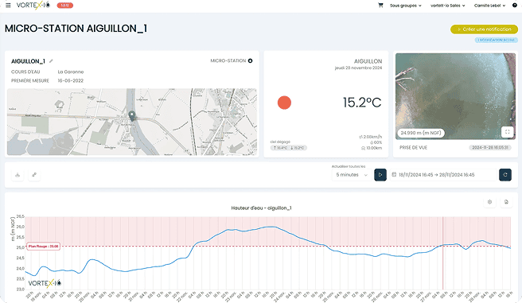This screenshot has width=522, height=303.
Task: Click the date range input field
Action: pyautogui.click(x=443, y=175)
